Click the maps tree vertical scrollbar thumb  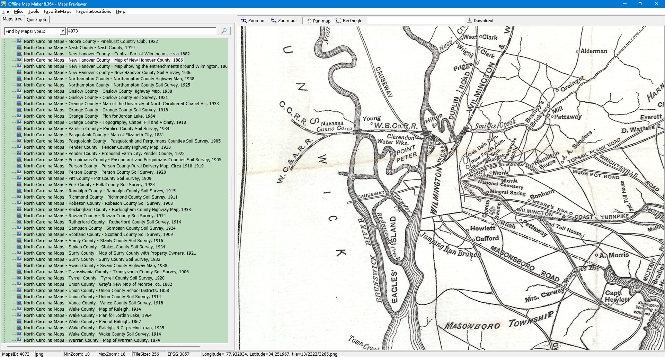coord(231,187)
